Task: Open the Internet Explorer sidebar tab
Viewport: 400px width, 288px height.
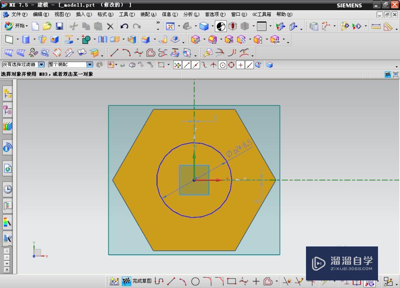Action: coord(7,168)
